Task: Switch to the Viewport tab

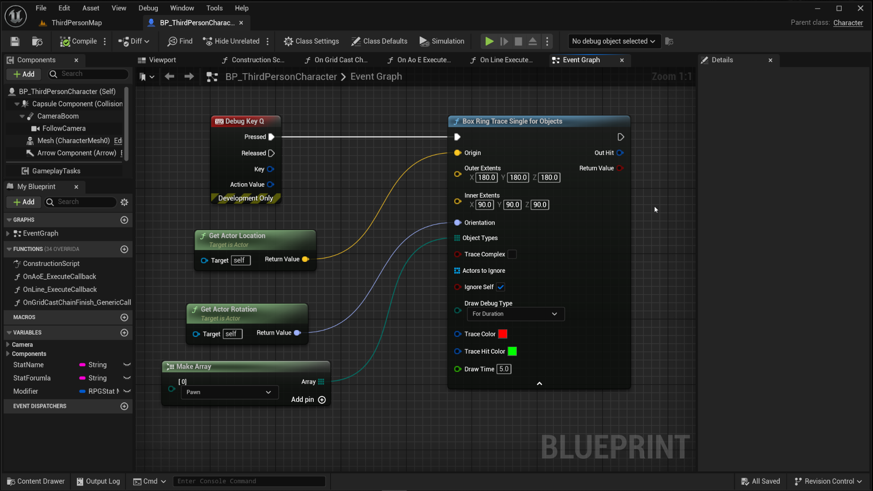Action: click(157, 60)
